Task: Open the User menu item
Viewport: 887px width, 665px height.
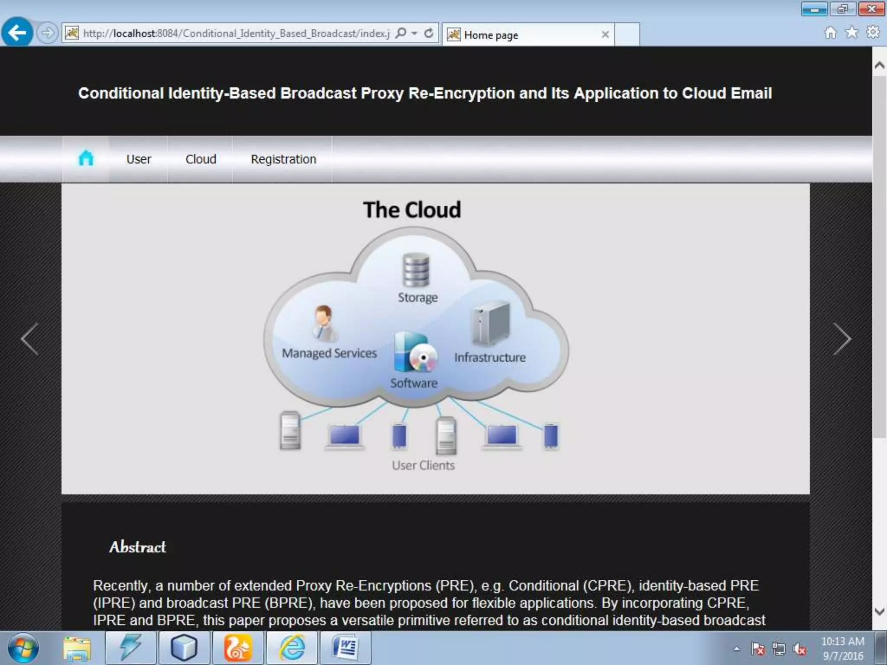Action: [x=139, y=159]
